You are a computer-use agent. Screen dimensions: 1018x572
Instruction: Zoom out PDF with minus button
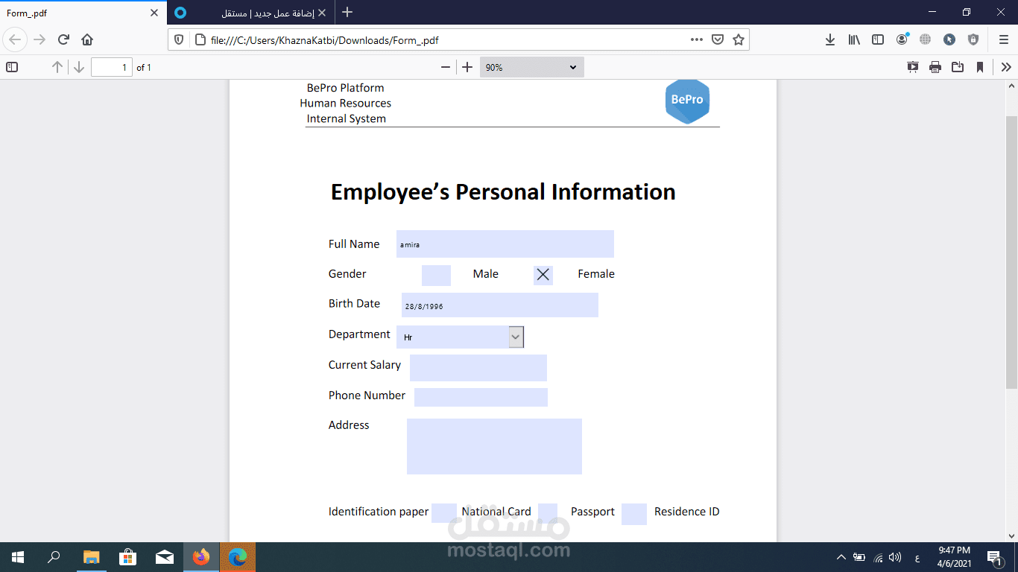(446, 67)
